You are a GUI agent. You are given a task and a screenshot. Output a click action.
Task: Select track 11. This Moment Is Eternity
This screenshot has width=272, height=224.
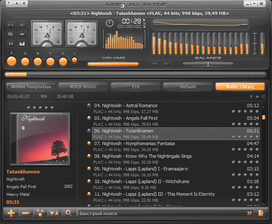[176, 197]
